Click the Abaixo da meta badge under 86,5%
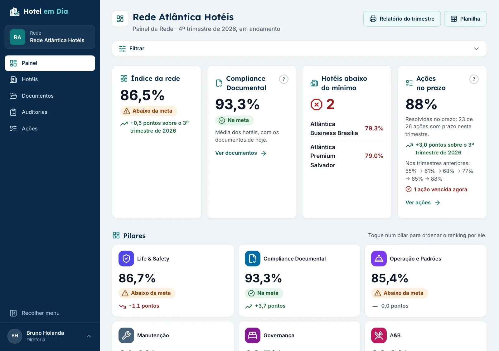 coord(148,111)
